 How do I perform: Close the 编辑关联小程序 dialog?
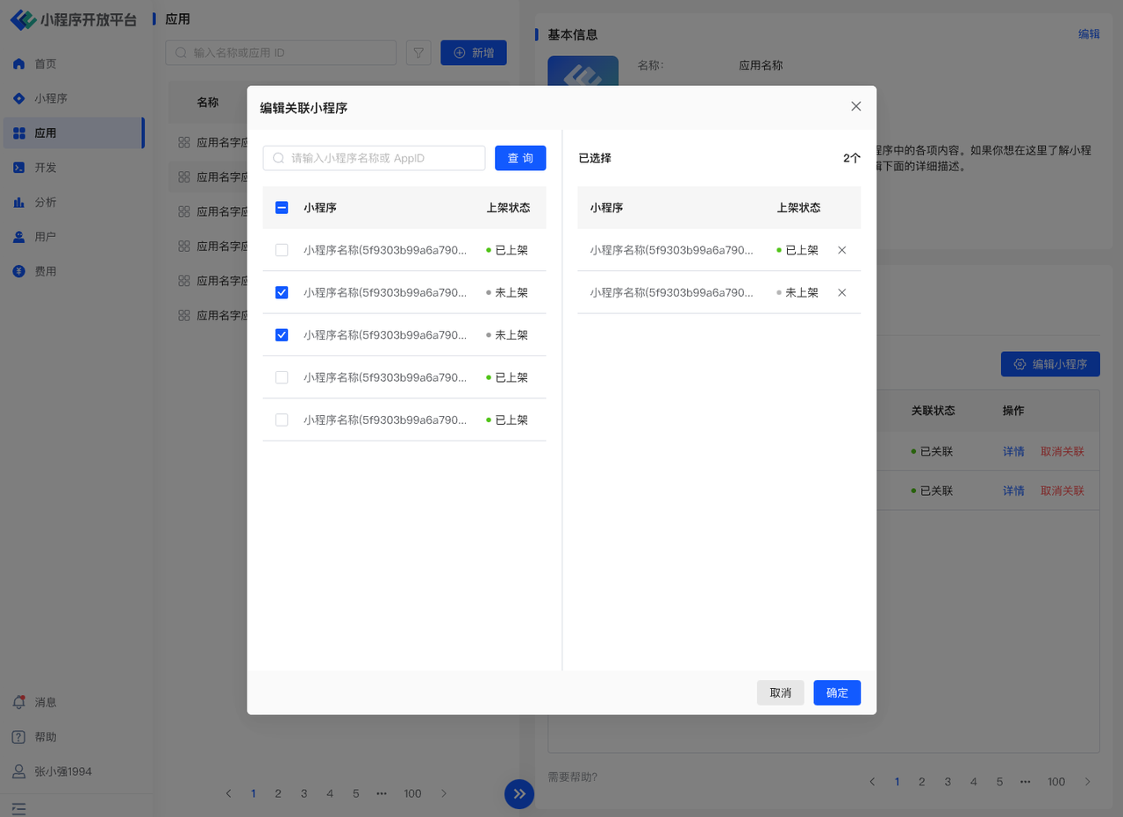tap(856, 106)
